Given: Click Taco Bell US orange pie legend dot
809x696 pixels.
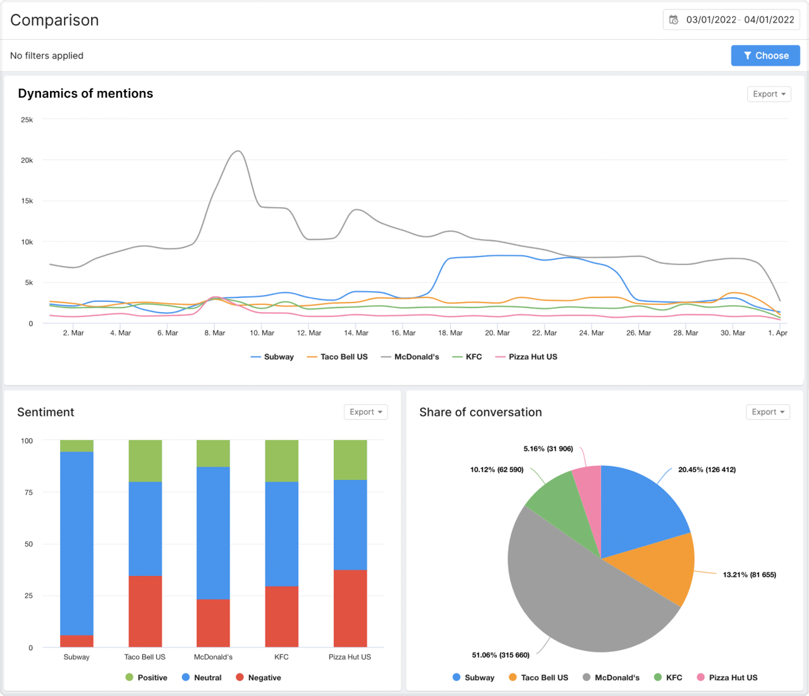Looking at the screenshot, I should (x=513, y=678).
